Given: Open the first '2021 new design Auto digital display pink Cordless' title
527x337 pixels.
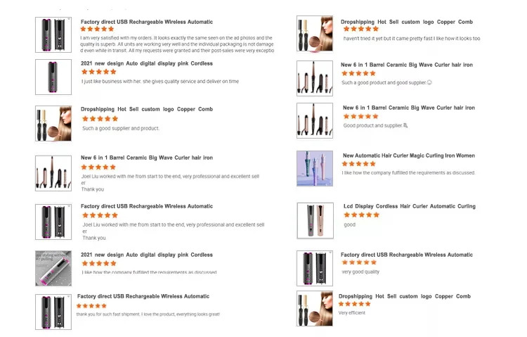Looking at the screenshot, I should point(147,63).
